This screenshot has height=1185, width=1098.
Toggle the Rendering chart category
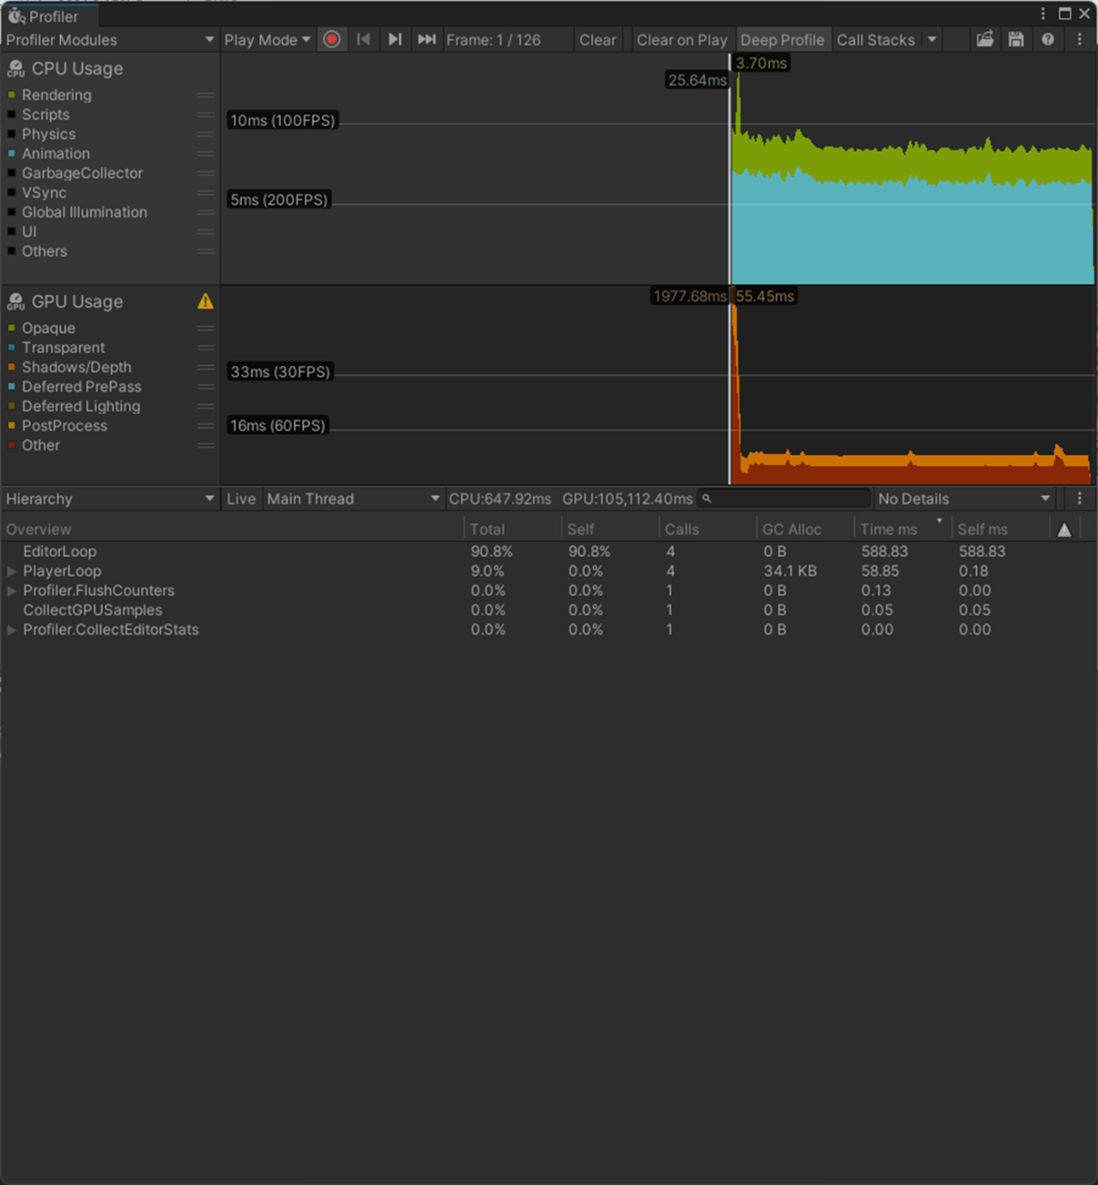click(x=12, y=95)
